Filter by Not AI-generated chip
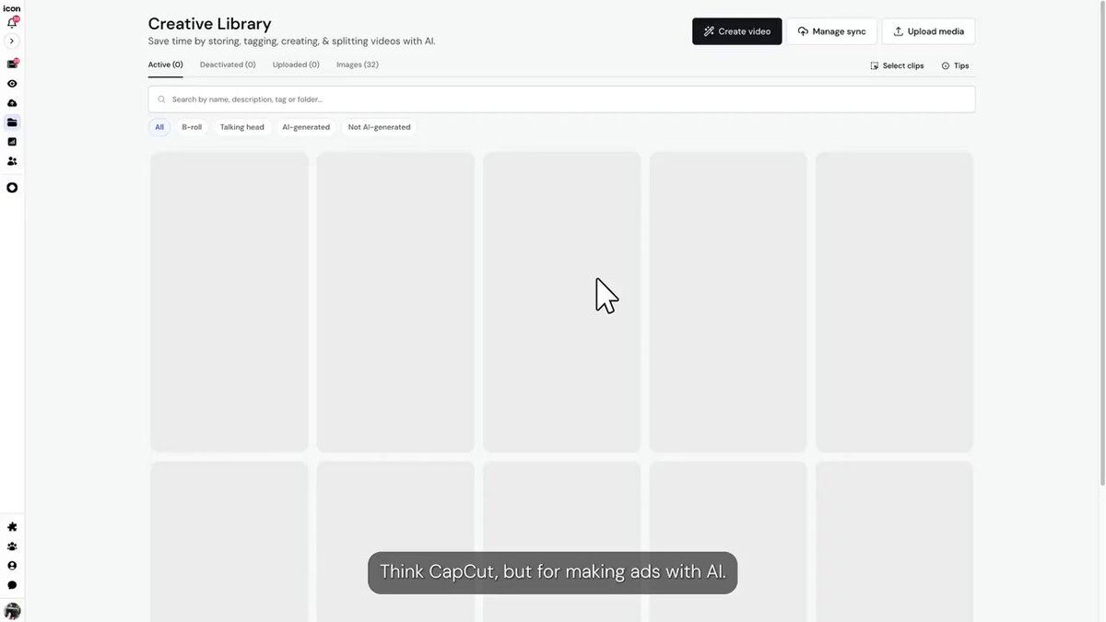Viewport: 1106px width, 622px height. click(380, 127)
